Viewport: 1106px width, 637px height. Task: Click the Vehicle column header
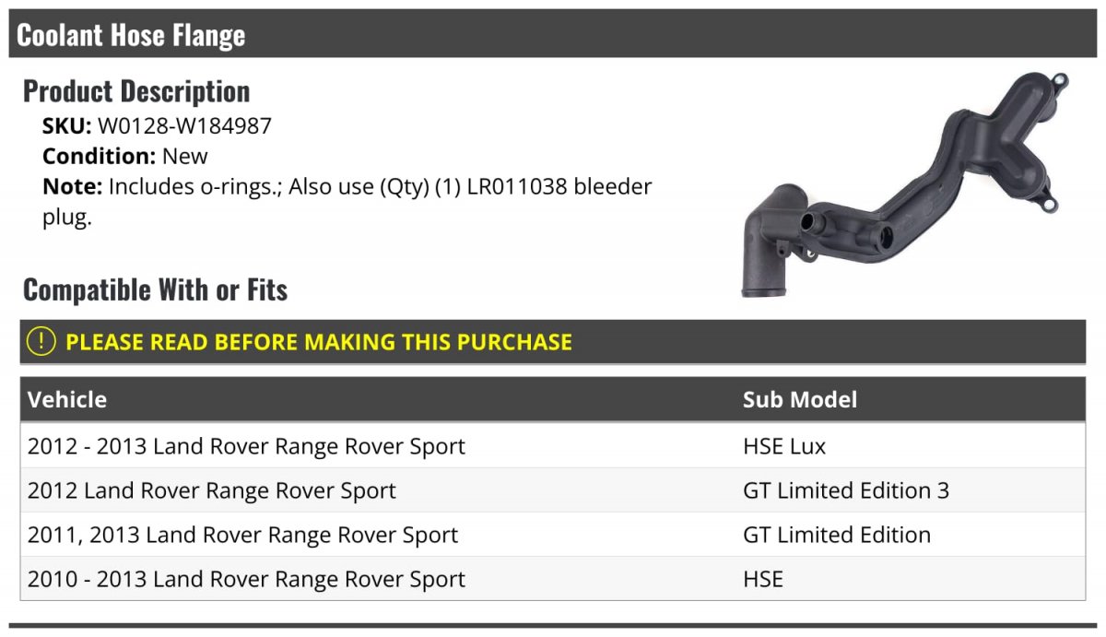(x=67, y=399)
